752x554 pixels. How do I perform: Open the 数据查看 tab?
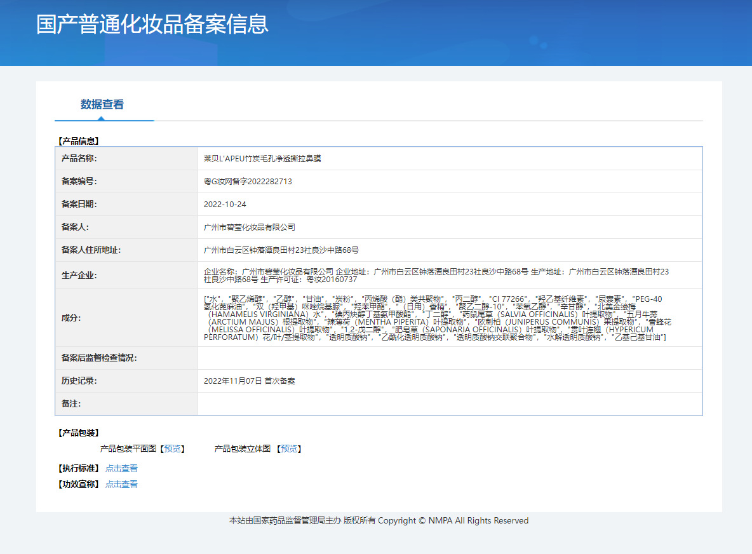(x=102, y=105)
